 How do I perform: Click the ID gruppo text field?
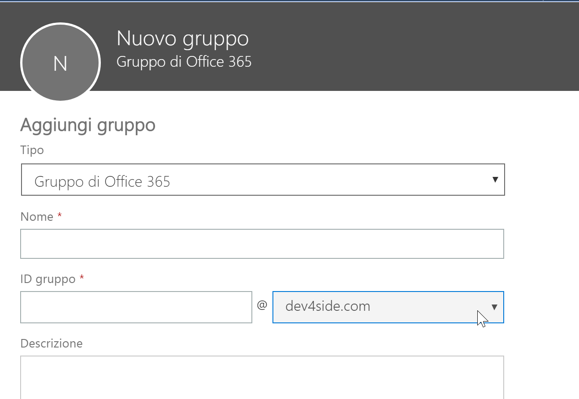pos(136,307)
